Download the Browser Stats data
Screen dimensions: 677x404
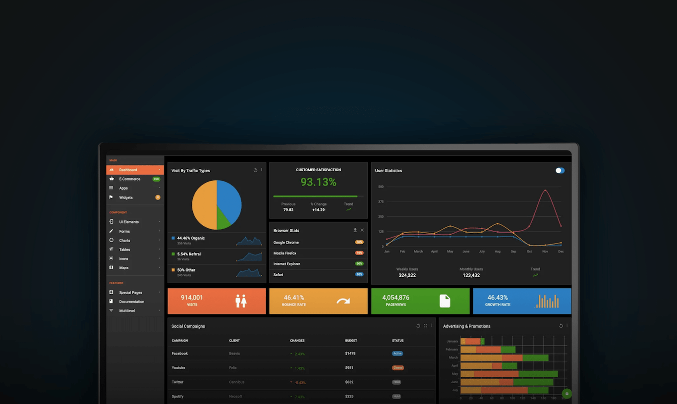[x=355, y=230]
